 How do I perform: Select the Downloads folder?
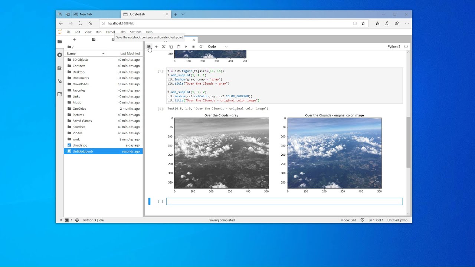tap(103, 84)
